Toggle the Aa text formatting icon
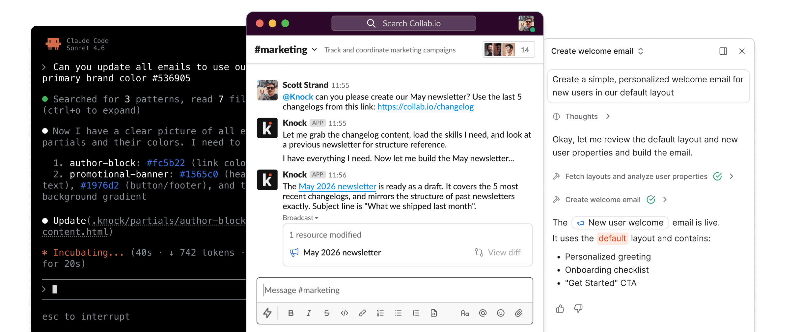The width and height of the screenshot is (801, 332). coord(465,313)
